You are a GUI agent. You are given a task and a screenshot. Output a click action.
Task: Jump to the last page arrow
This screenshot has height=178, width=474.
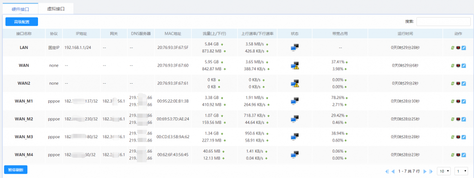pos(431,172)
